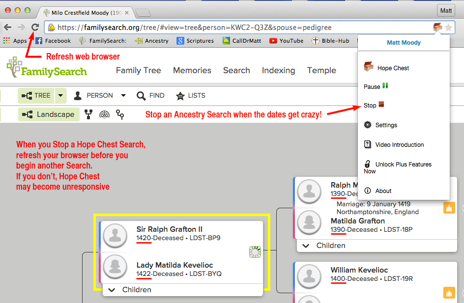Open the Hope Chest extension icon in the address bar

coord(437,28)
